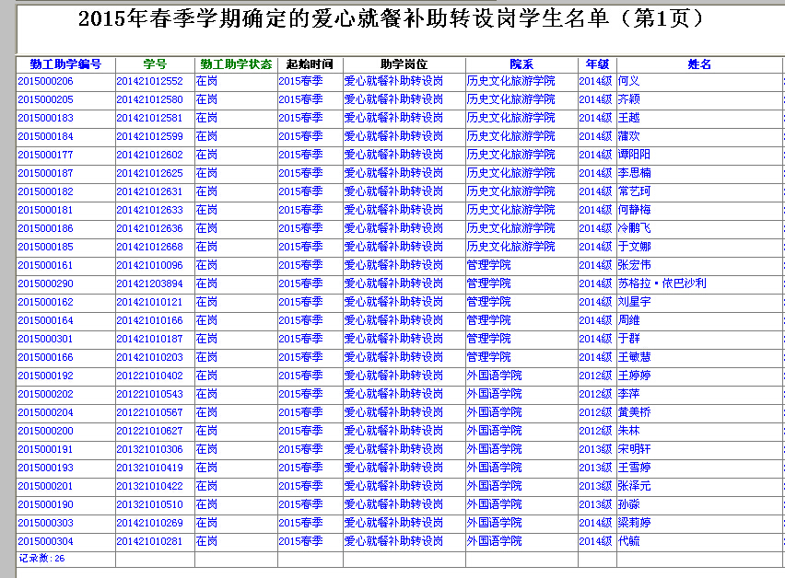This screenshot has height=578, width=785.
Task: Click the 院系 column header
Action: tap(521, 64)
